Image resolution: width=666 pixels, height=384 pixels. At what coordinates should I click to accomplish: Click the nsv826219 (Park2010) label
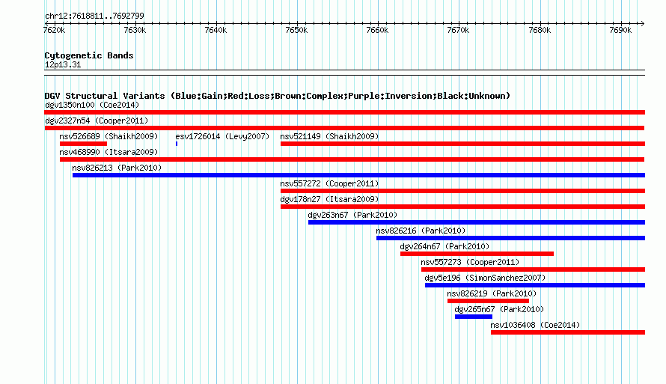tap(492, 293)
